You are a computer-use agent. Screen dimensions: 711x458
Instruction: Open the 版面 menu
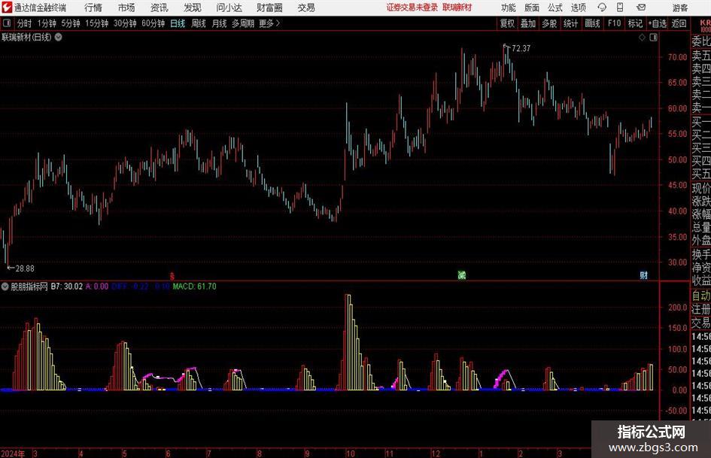tap(531, 8)
